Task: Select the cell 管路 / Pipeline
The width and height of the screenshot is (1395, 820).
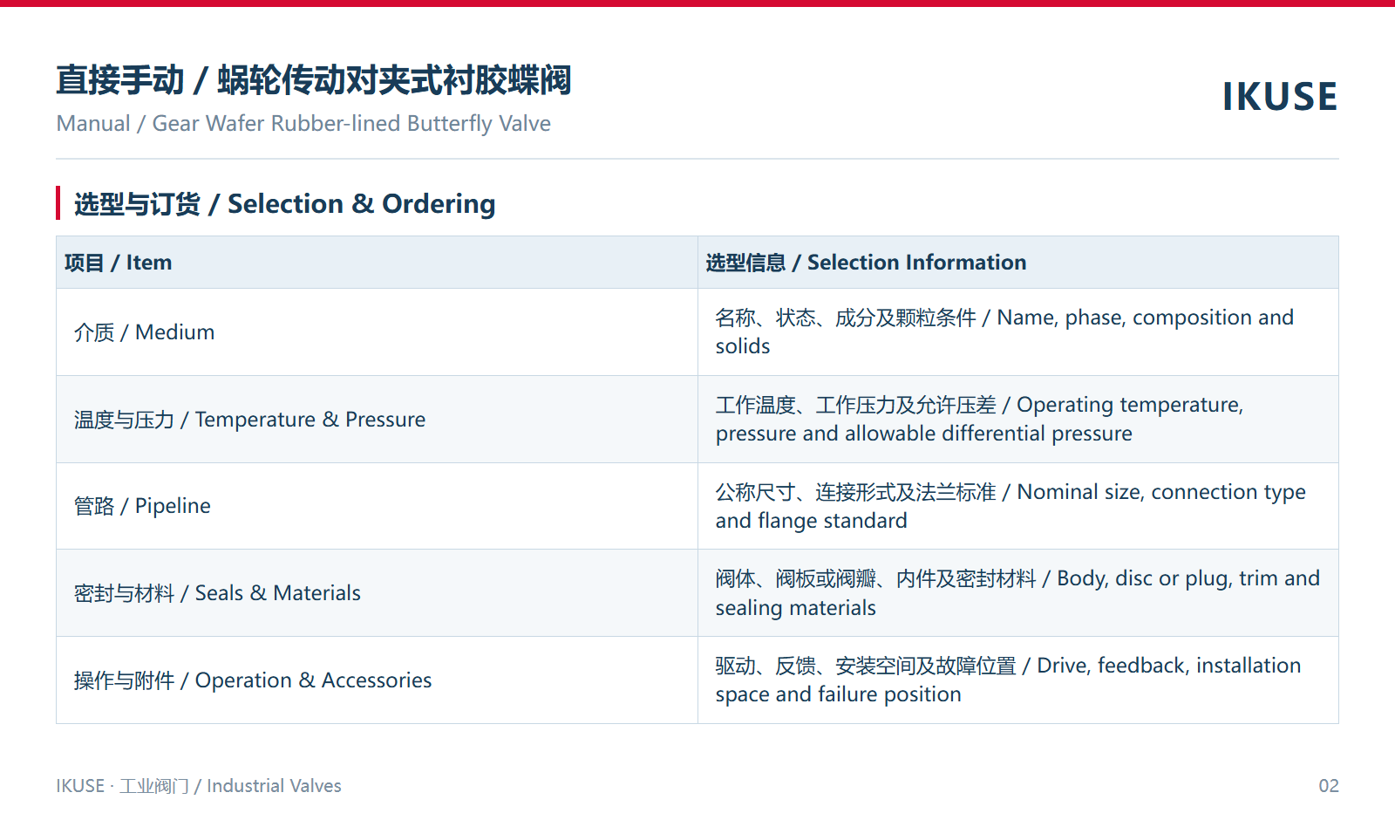Action: point(377,506)
